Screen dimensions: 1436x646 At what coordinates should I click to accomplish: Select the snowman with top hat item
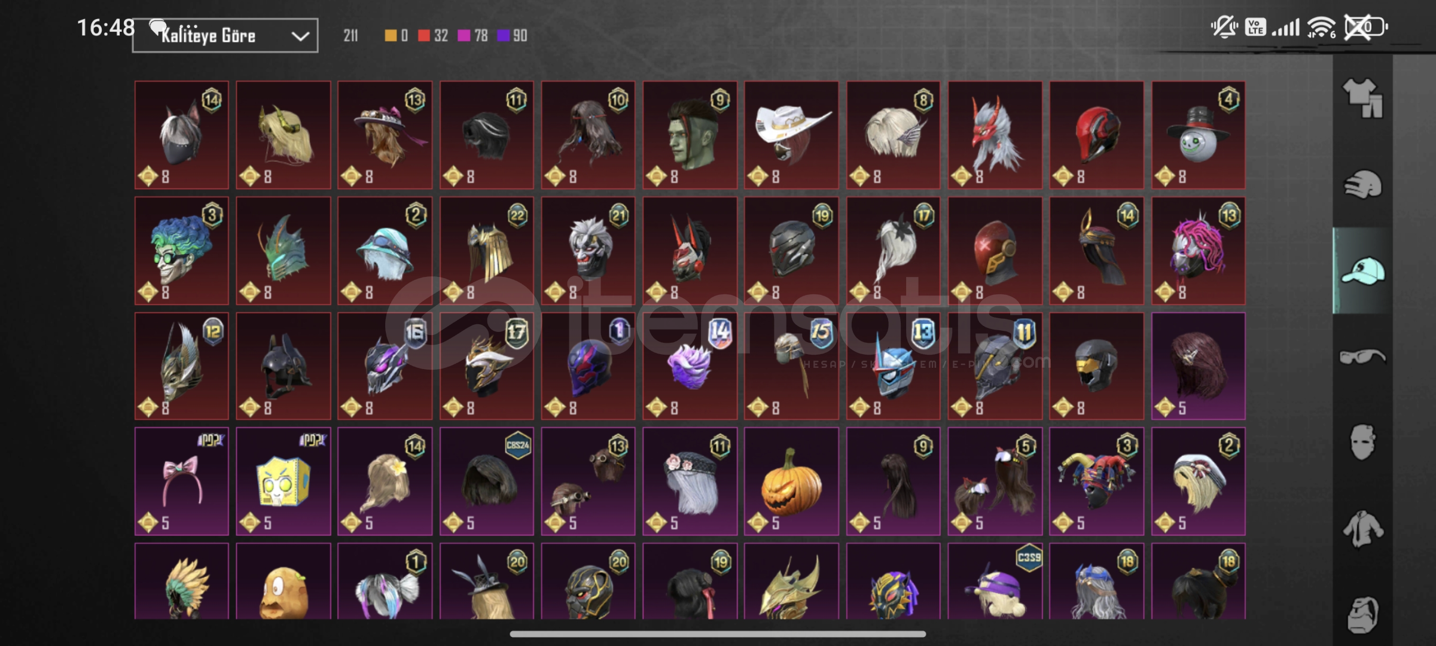pyautogui.click(x=1199, y=135)
